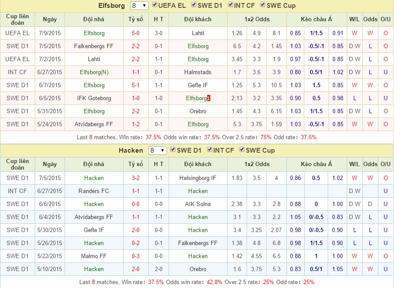
Task: Click Elfsborg(N) team name
Action: [94, 72]
